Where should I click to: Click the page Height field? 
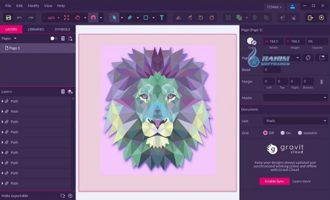click(x=295, y=41)
